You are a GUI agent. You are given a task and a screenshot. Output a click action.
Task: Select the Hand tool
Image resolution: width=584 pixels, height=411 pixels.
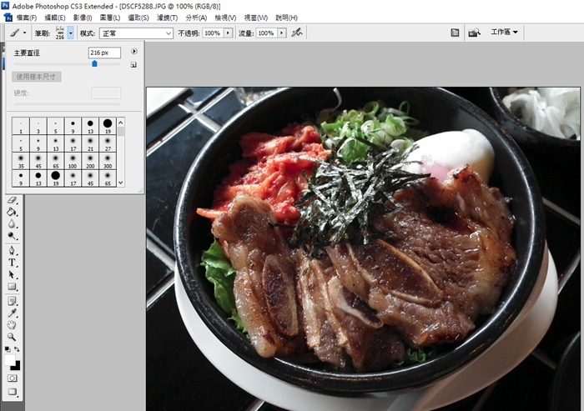pos(13,324)
